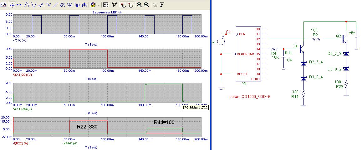Click resistor label R4 in schematic
The image size is (362, 150).
click(x=274, y=53)
